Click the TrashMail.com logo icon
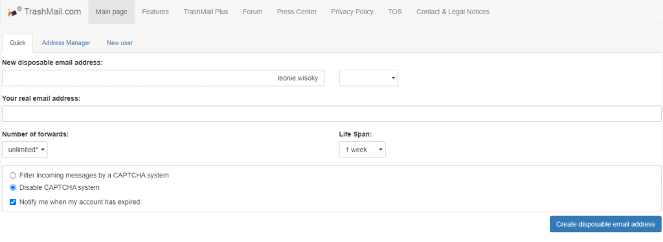 (x=15, y=12)
